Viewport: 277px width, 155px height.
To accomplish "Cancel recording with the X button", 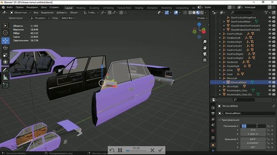I will (152, 150).
